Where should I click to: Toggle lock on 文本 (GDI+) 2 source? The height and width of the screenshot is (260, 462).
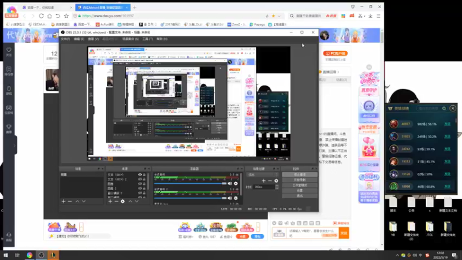(x=144, y=179)
